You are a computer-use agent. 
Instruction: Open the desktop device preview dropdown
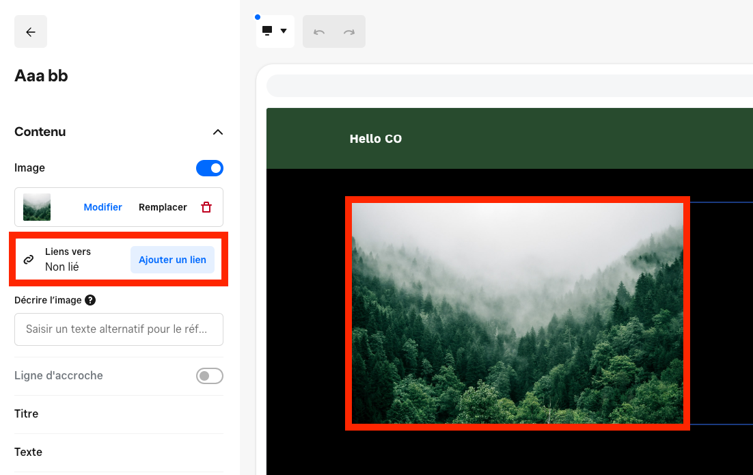tap(275, 31)
